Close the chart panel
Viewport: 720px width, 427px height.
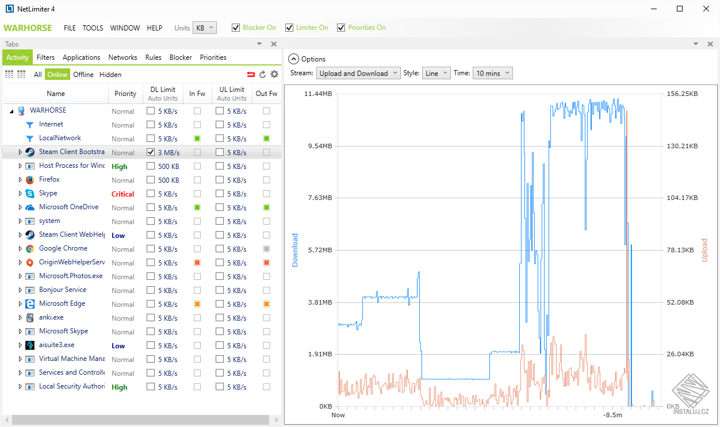coord(710,44)
